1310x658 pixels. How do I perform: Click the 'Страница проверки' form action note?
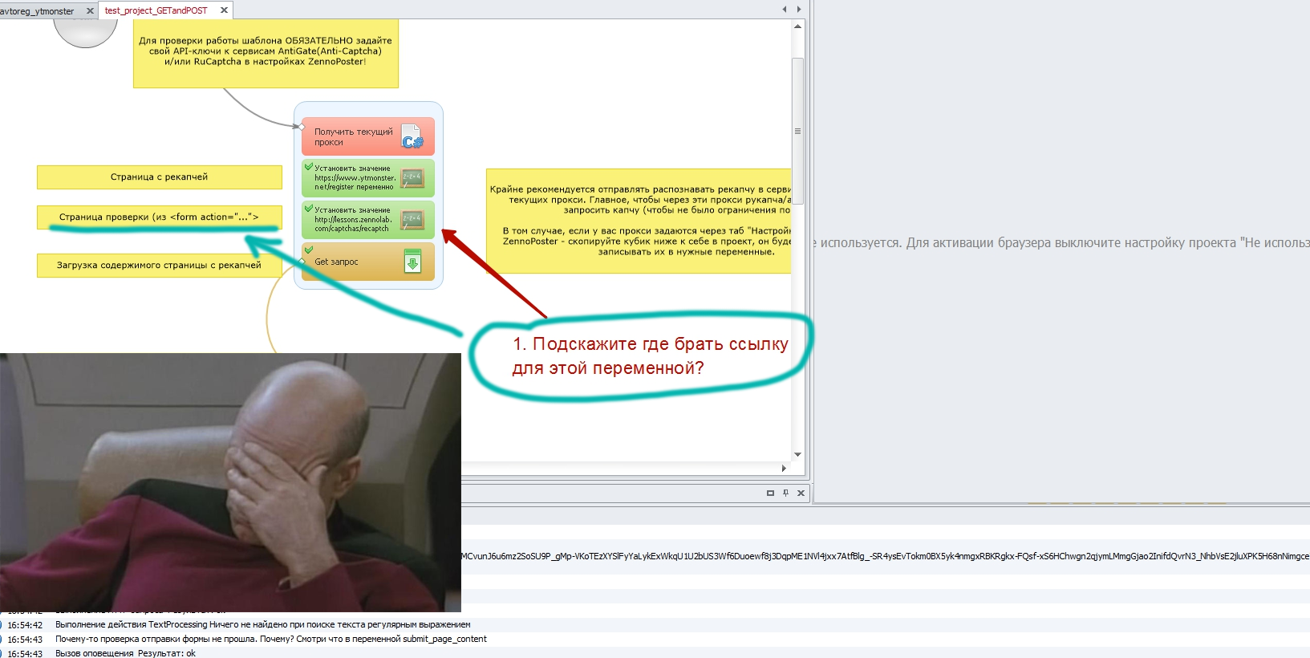160,217
